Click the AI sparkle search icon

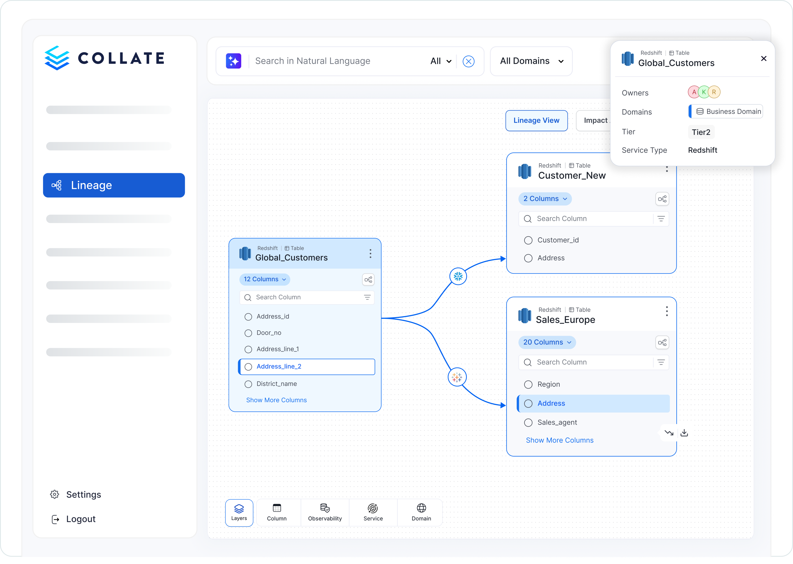[234, 61]
